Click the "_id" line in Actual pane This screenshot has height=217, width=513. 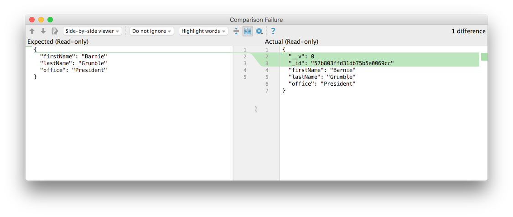341,63
